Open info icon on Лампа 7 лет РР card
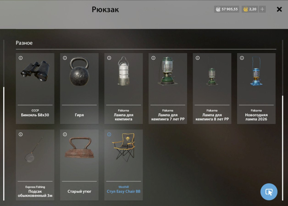Image resolution: width=288 pixels, height=206 pixels. coord(154,58)
